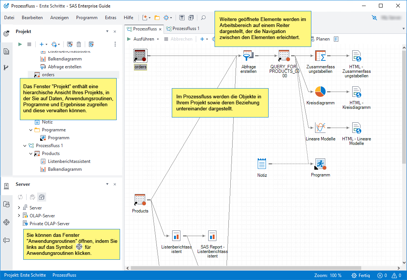
Task: Click the horizontal scrollbar of process flow
Action: point(246,268)
